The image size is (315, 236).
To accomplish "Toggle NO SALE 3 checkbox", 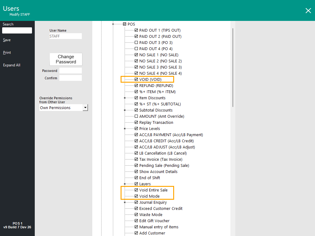I will 136,67.
